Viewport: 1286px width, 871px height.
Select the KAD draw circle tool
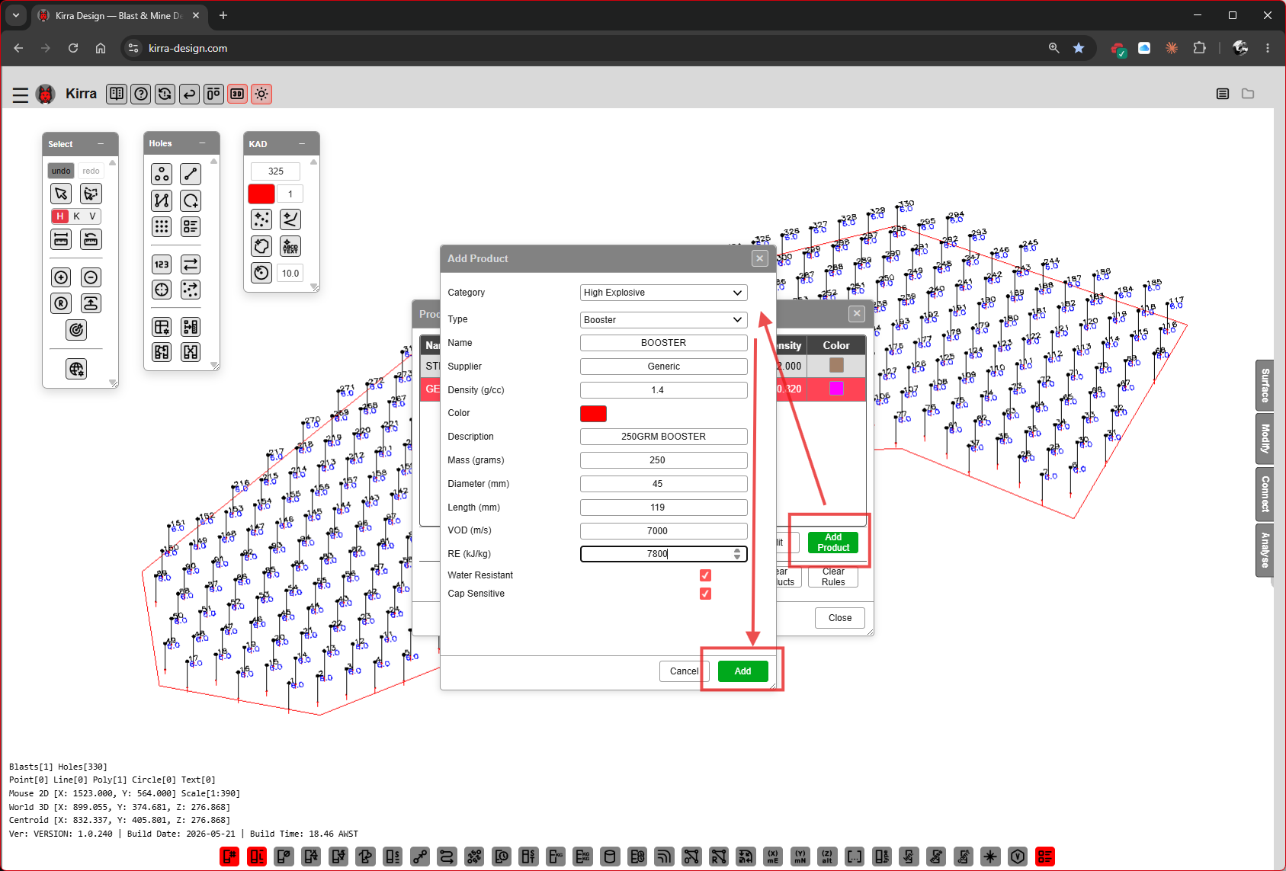point(261,273)
